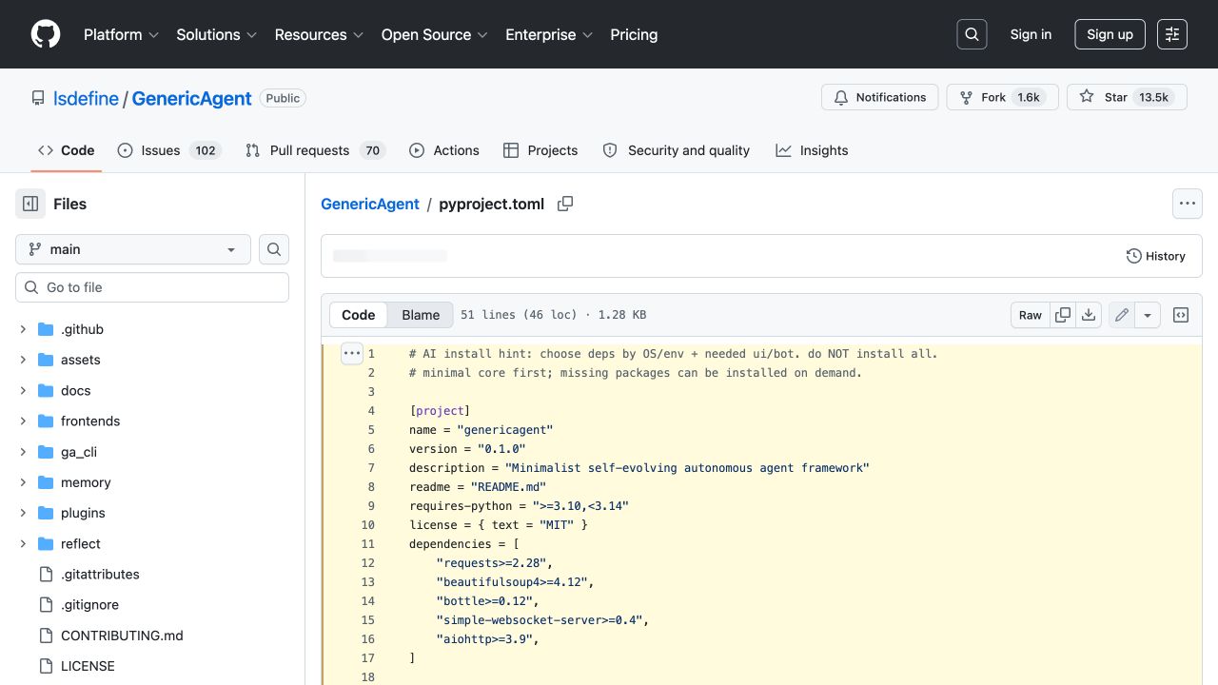Copy file path next to pyproject.toml
Viewport: 1218px width, 685px height.
[x=565, y=204]
